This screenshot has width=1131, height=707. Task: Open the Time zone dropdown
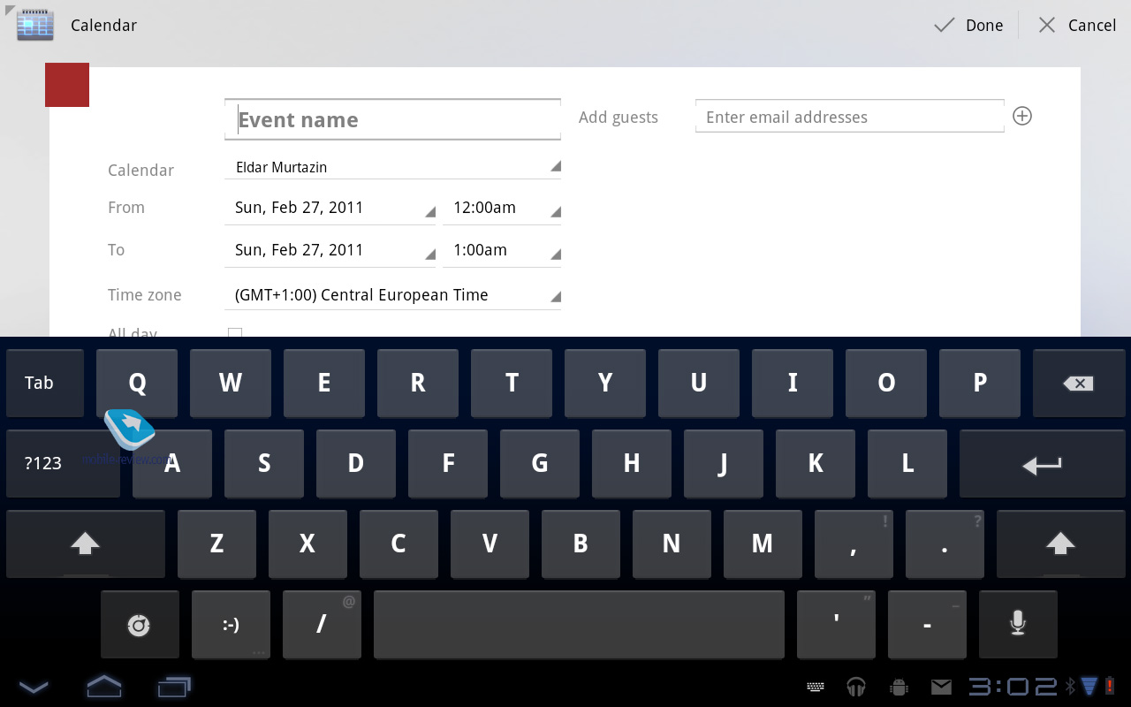click(392, 295)
